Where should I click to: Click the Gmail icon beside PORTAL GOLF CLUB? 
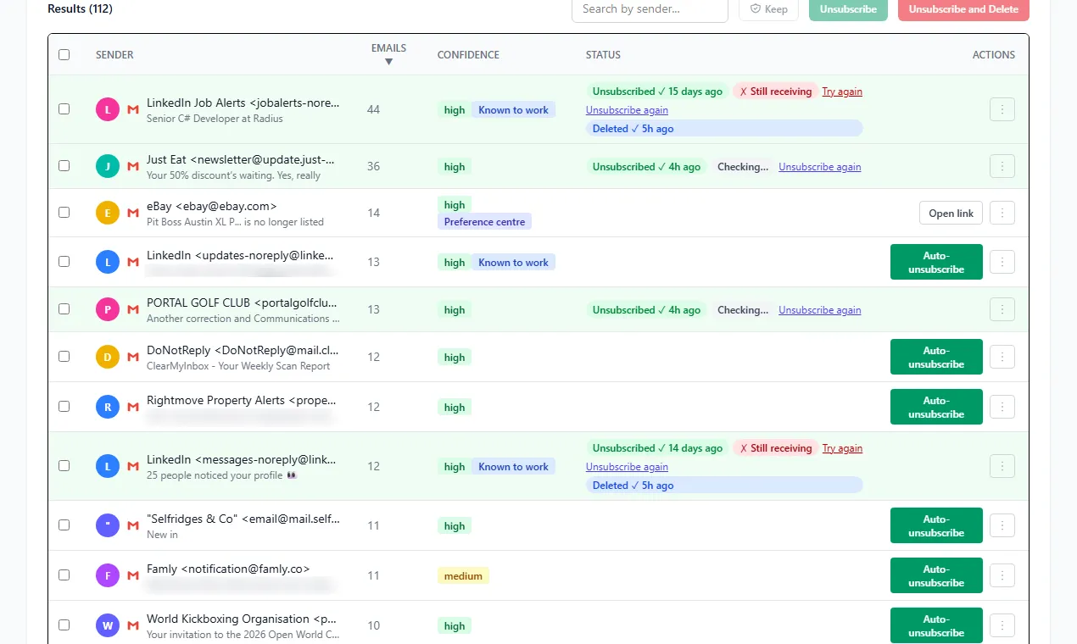pos(132,309)
